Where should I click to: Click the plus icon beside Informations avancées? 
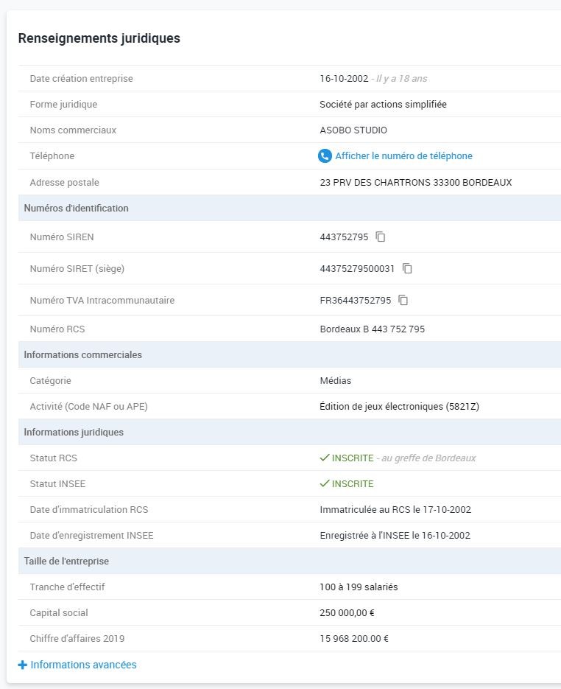point(22,665)
